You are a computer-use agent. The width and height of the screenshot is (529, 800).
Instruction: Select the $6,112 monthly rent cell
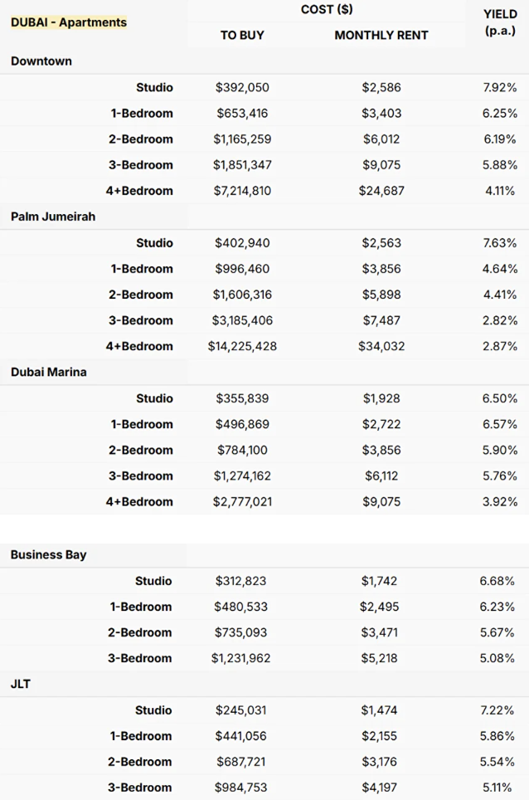(x=381, y=476)
